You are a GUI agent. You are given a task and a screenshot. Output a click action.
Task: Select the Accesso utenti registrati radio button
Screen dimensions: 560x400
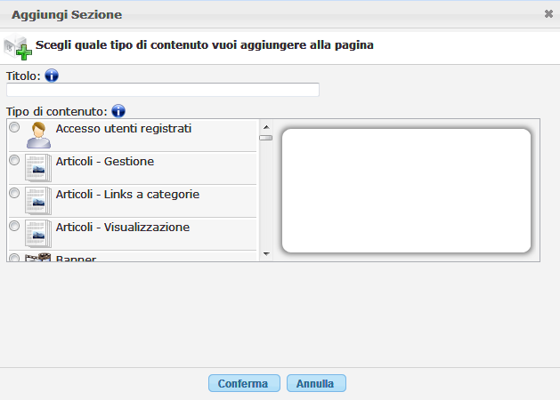(x=14, y=128)
